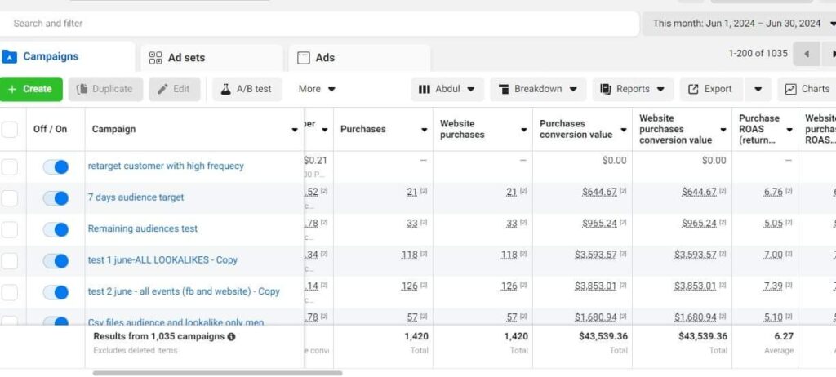Go to previous page of campaigns

click(x=807, y=54)
